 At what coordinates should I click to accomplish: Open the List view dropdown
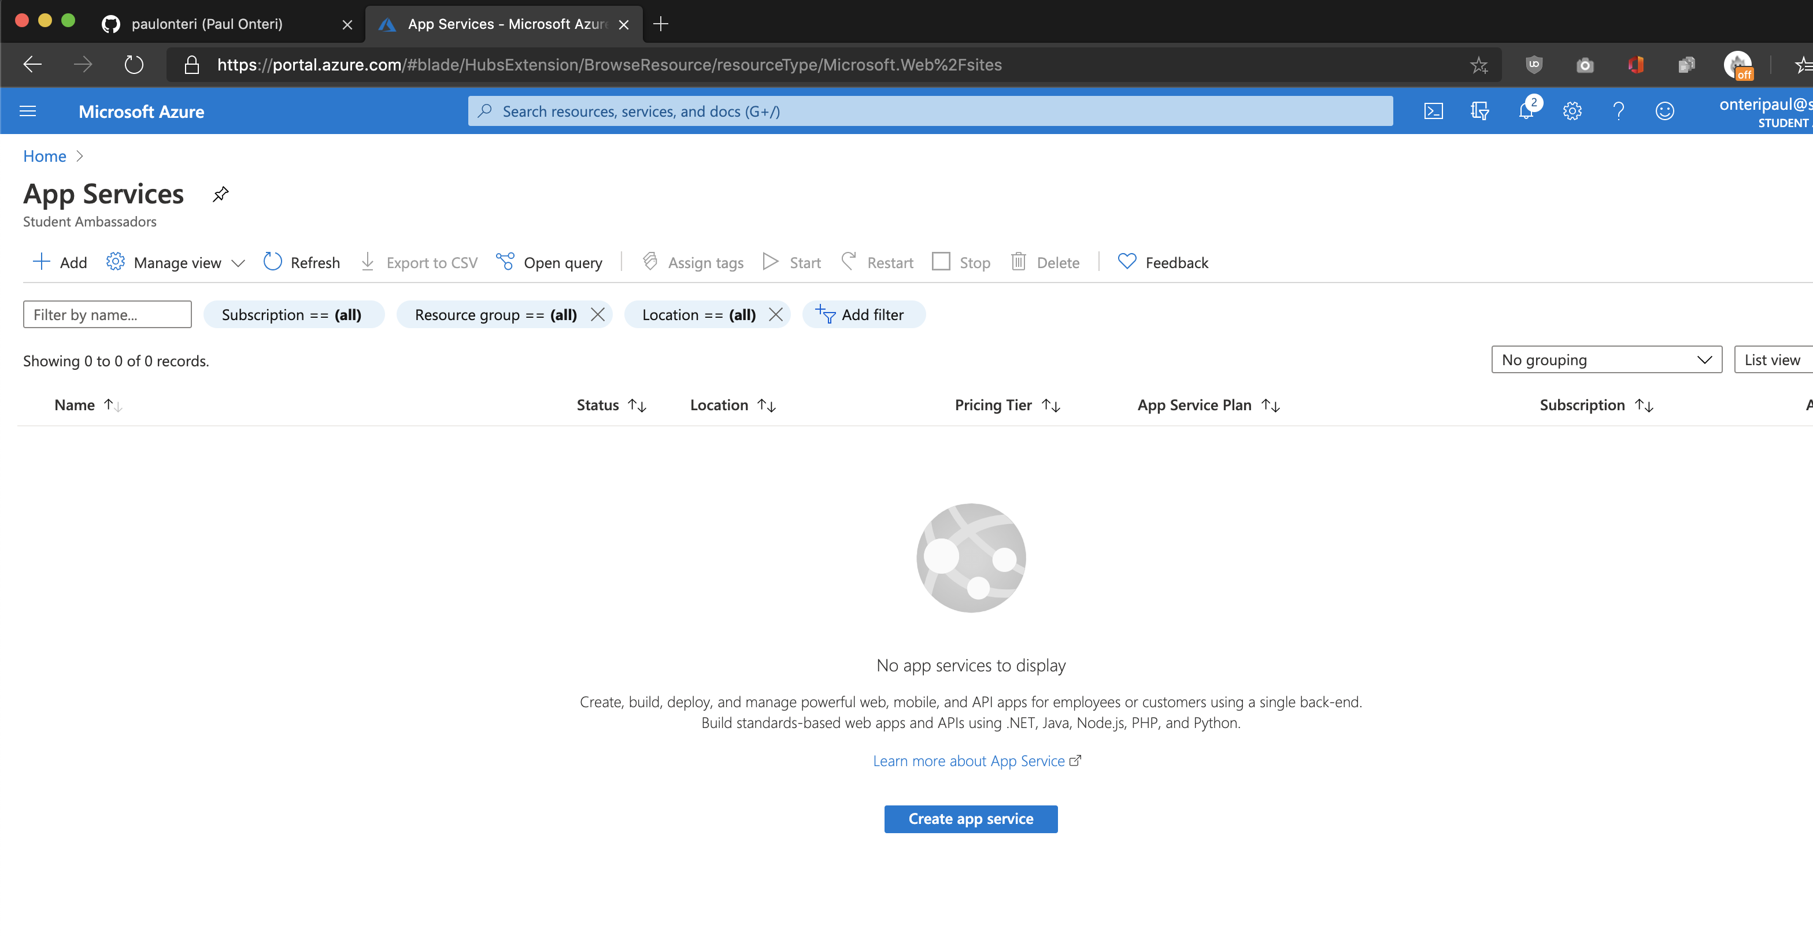click(x=1771, y=360)
